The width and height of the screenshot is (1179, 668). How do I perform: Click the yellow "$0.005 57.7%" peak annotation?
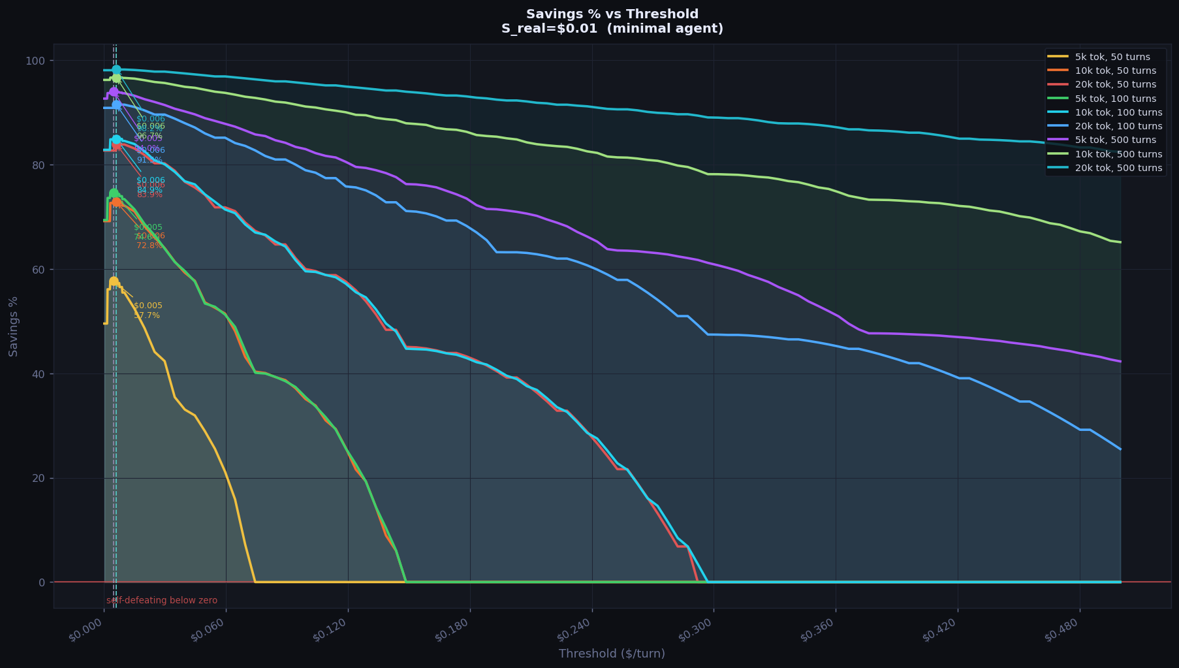[x=148, y=311]
